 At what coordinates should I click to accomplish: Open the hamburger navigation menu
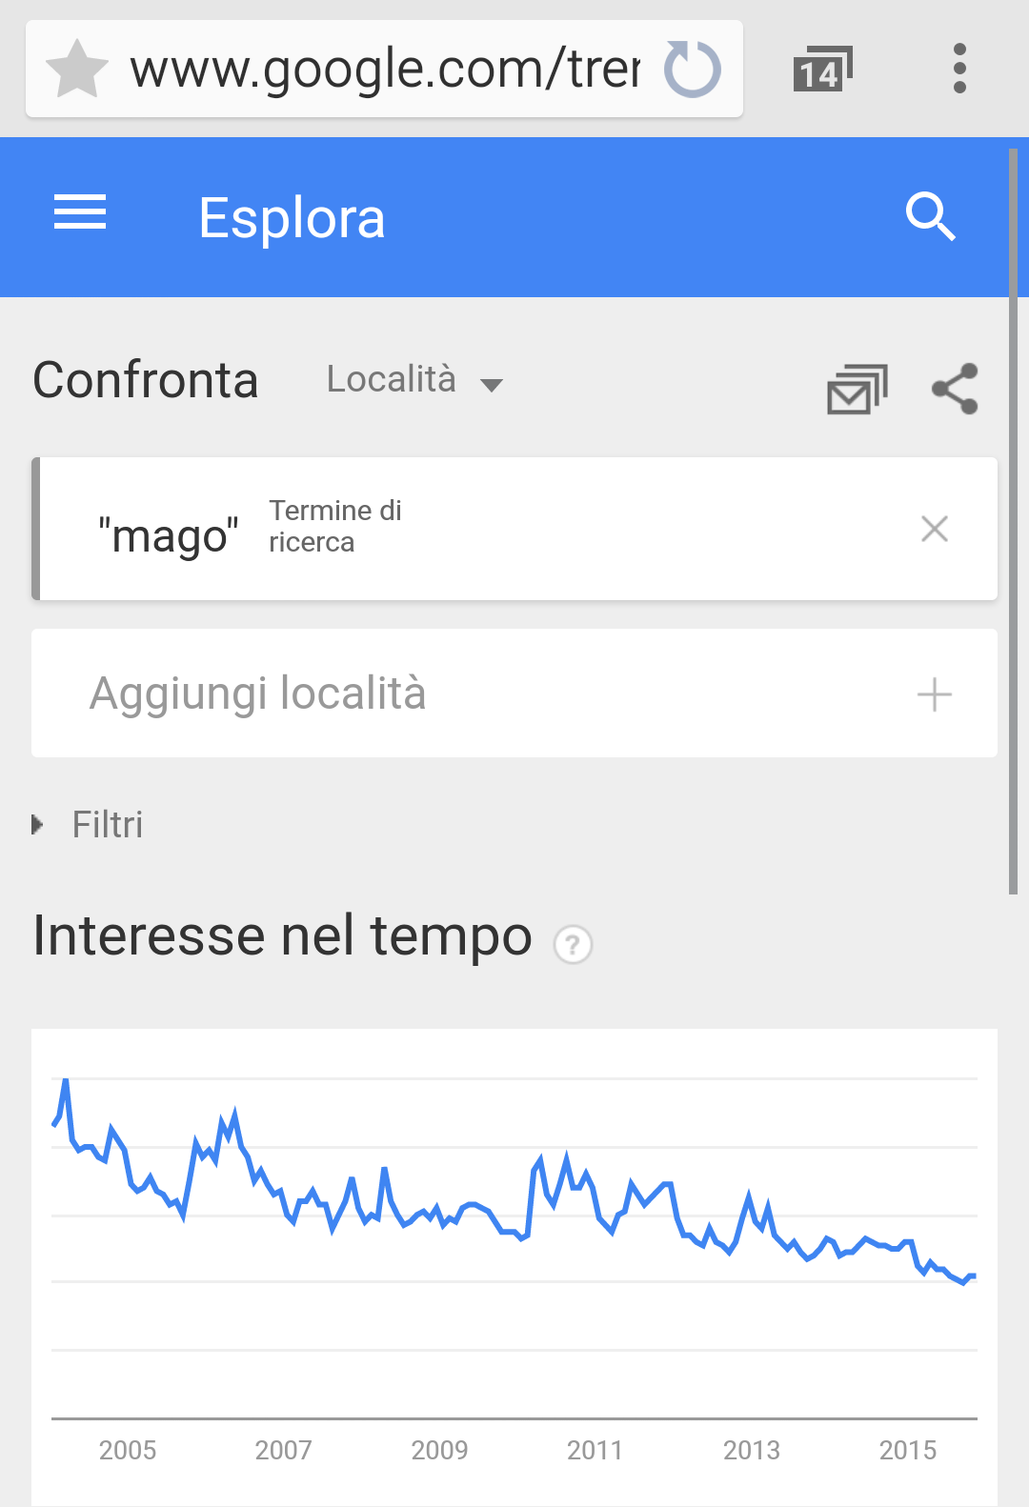(80, 211)
